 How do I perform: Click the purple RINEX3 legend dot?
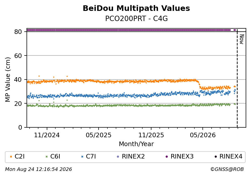click(x=167, y=157)
